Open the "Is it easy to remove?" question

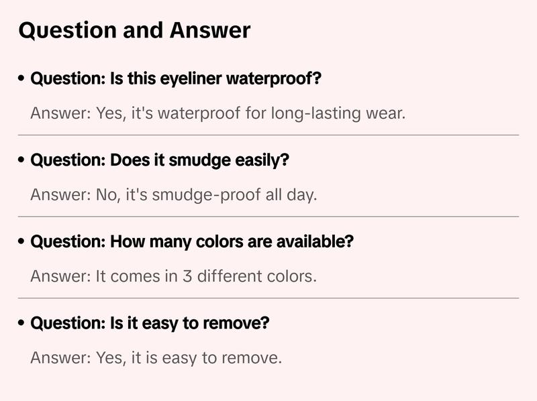pyautogui.click(x=150, y=323)
